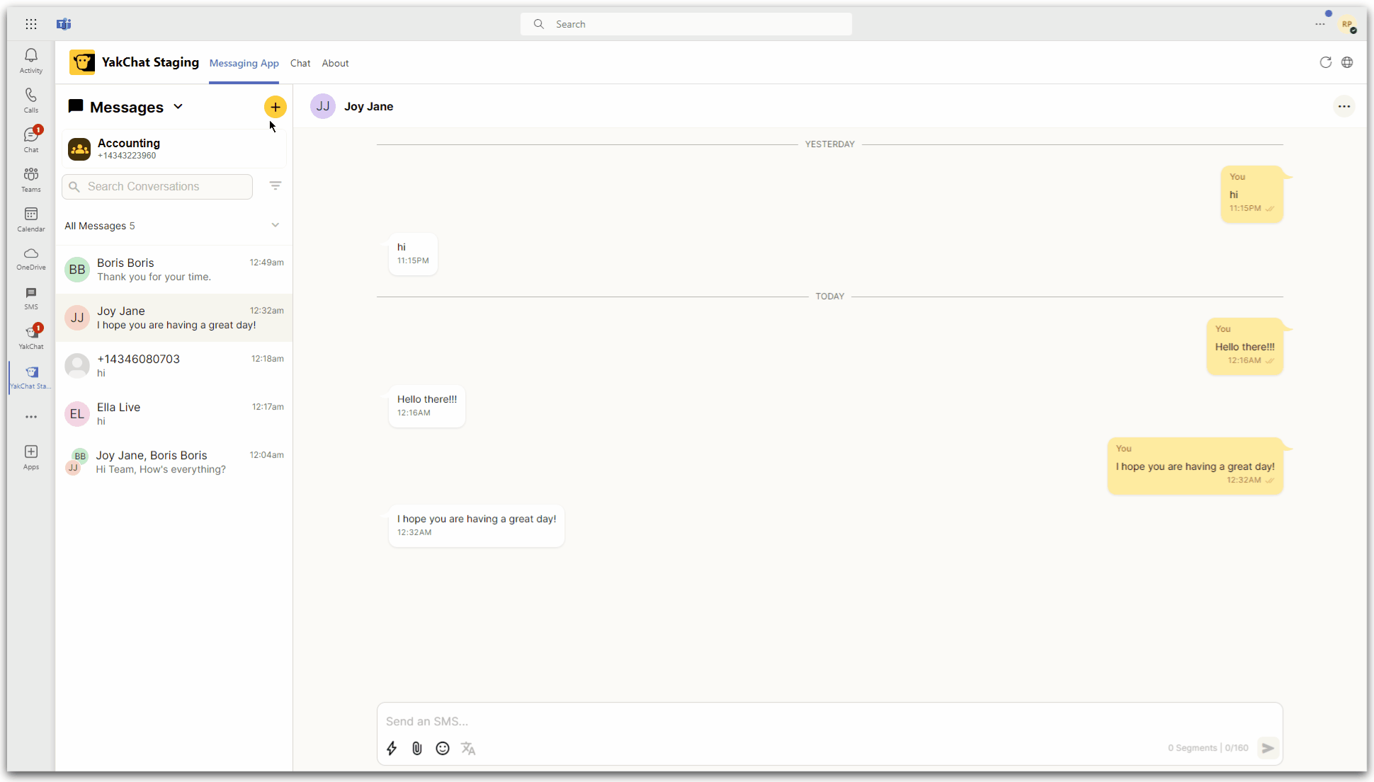Switch to the Messaging App tab
Viewport: 1374px width, 782px height.
click(x=244, y=63)
